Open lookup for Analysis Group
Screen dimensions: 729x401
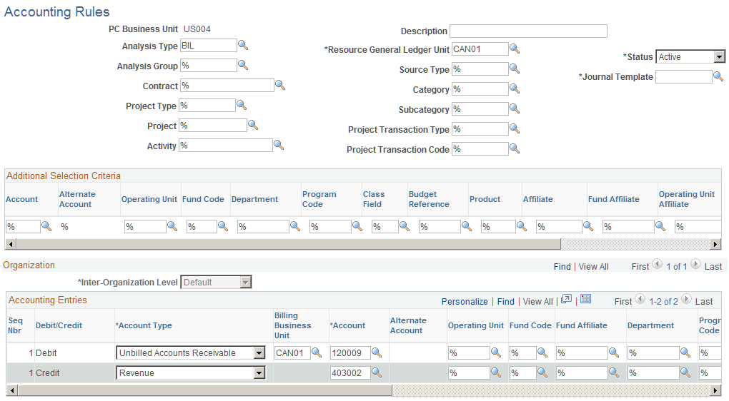pyautogui.click(x=243, y=65)
